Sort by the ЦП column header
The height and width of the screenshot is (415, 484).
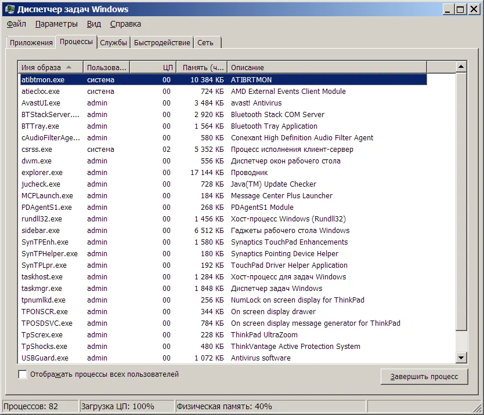coord(152,67)
